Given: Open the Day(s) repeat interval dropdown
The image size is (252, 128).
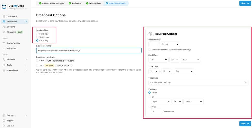Looking at the screenshot, I should point(170,44).
